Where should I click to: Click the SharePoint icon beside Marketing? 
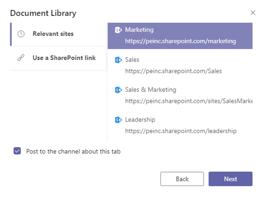coord(118,30)
